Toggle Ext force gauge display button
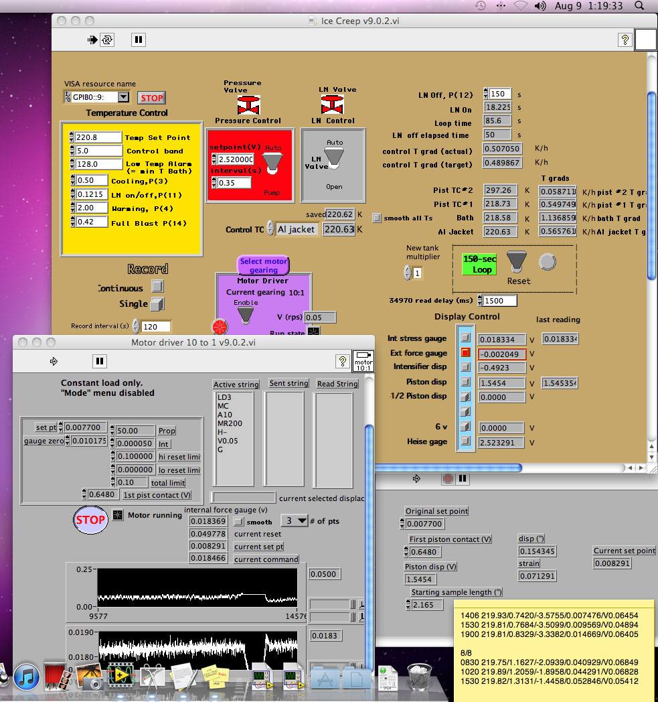The image size is (658, 702). [x=465, y=353]
